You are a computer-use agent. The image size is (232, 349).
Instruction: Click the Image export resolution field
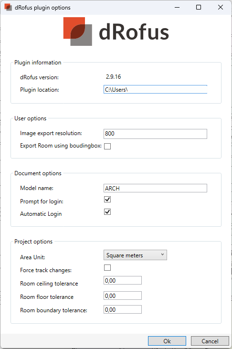point(155,134)
